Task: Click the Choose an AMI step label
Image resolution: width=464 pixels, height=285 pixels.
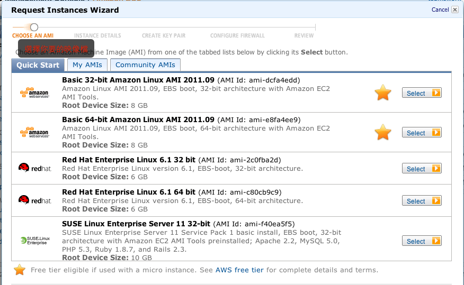Action: [x=33, y=36]
